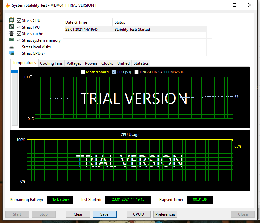
Task: Uncheck the Stress FPU checkbox
Action: 19,27
